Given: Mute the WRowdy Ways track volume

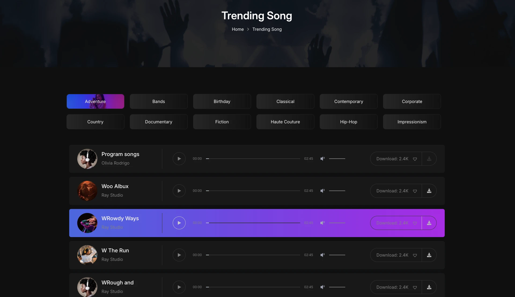Looking at the screenshot, I should pyautogui.click(x=322, y=223).
